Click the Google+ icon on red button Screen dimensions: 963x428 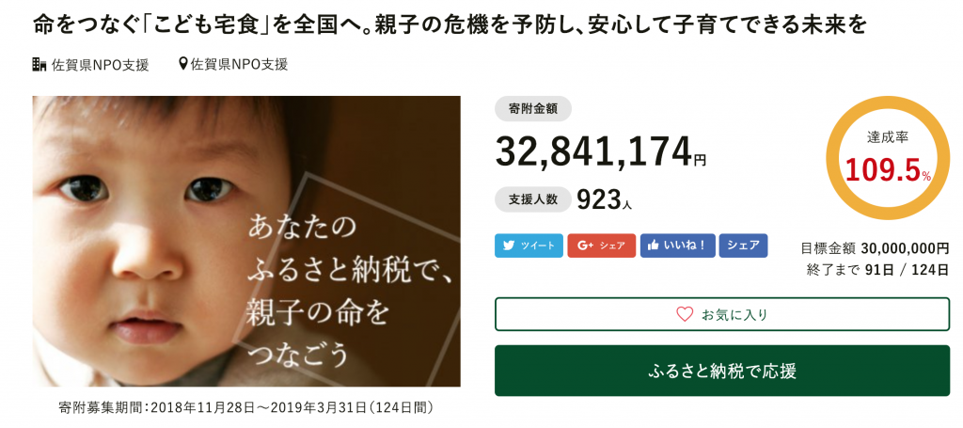pyautogui.click(x=585, y=246)
